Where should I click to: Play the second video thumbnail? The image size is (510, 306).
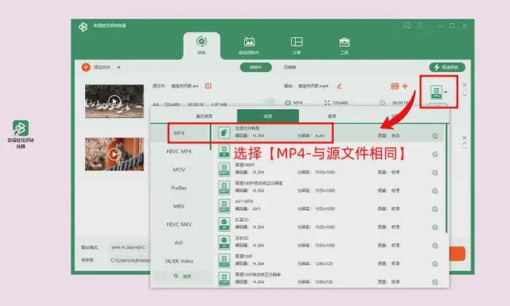pos(114,154)
